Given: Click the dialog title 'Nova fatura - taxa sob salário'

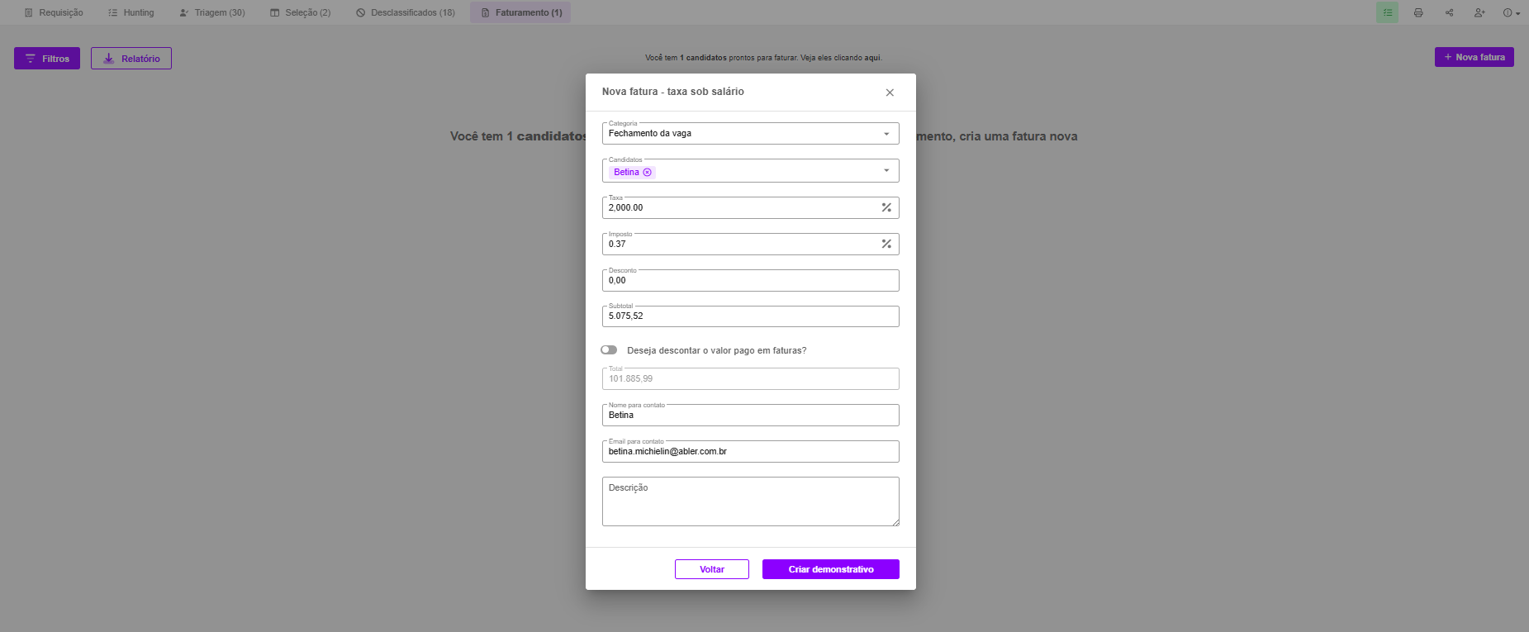Looking at the screenshot, I should coord(673,92).
